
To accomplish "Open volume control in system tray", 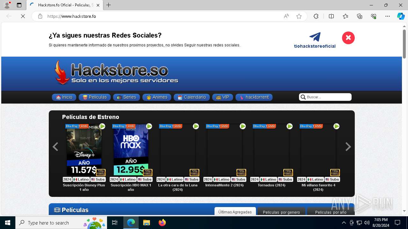I will (x=367, y=223).
